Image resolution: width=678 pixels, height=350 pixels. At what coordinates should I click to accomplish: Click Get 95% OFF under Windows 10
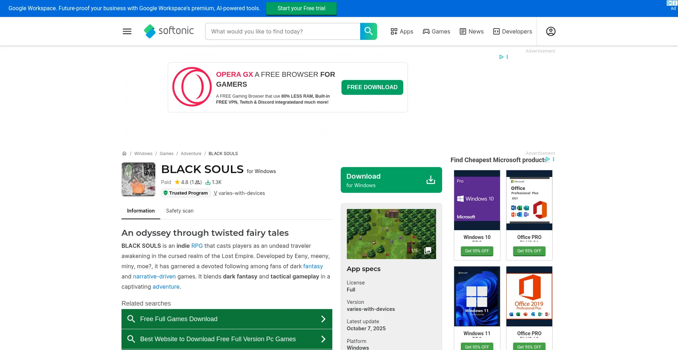point(477,251)
